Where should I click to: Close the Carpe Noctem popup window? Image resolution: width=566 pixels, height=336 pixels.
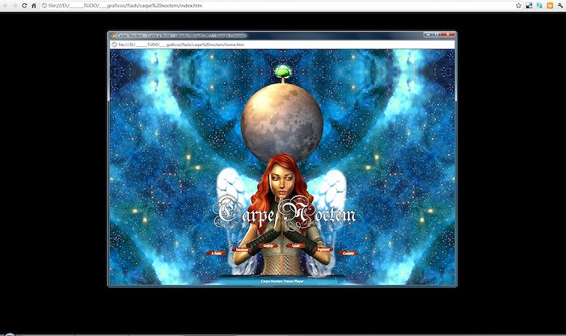(448, 35)
